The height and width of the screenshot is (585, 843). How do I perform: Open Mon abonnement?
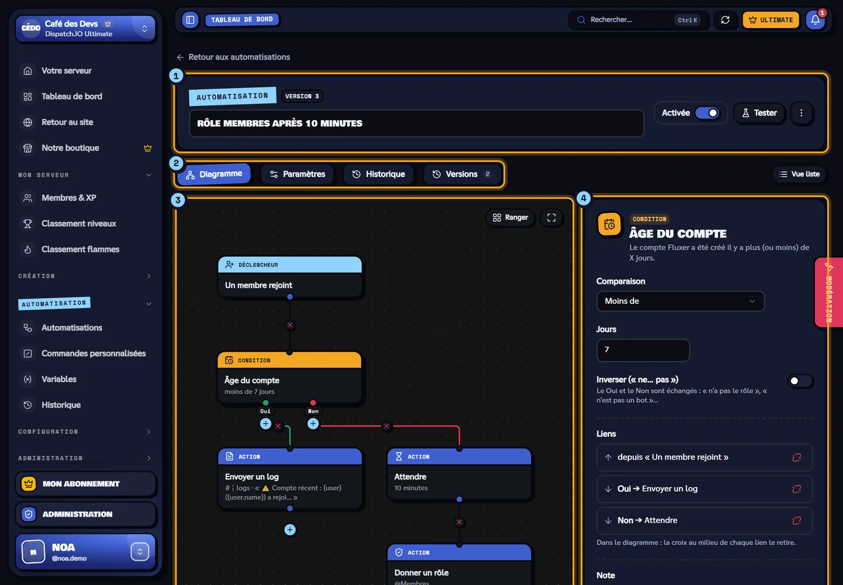[86, 484]
